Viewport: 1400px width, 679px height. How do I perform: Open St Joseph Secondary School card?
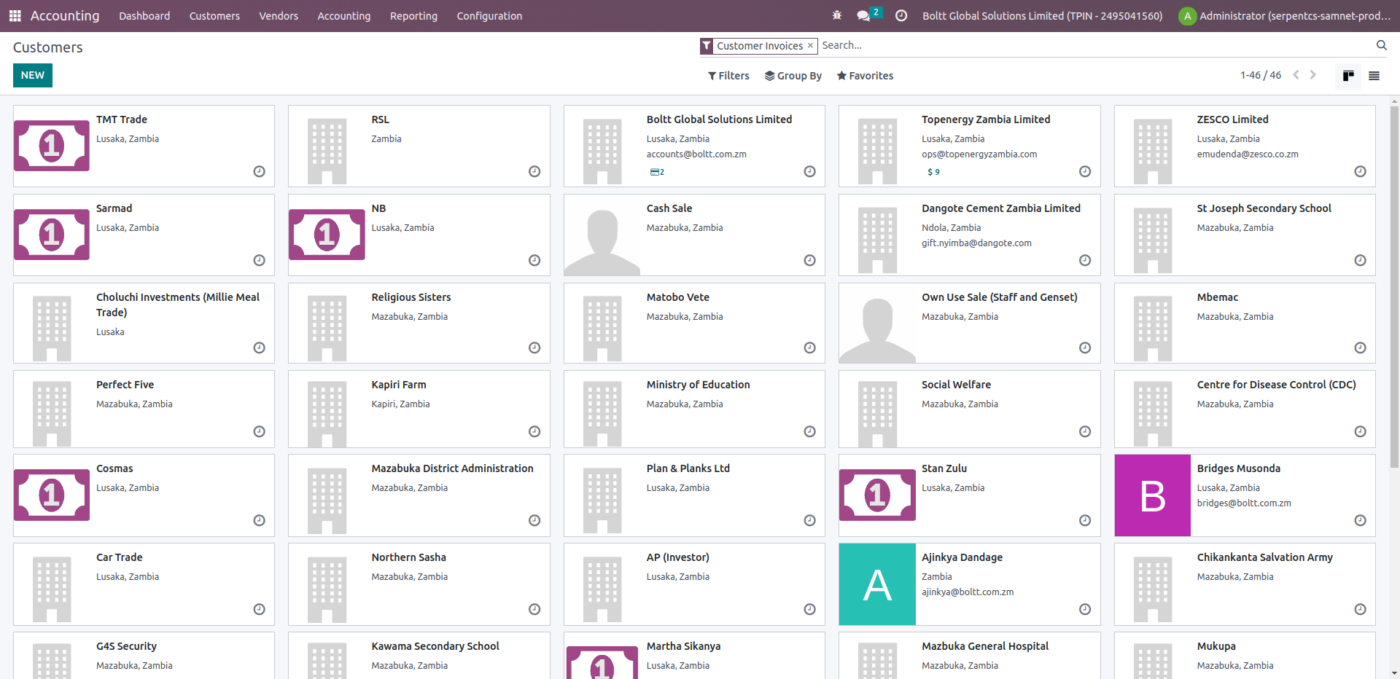coord(1245,235)
